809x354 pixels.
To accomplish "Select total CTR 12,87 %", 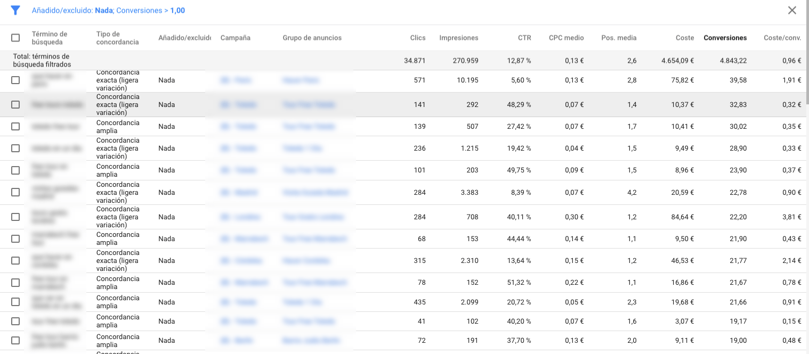I will coord(519,61).
